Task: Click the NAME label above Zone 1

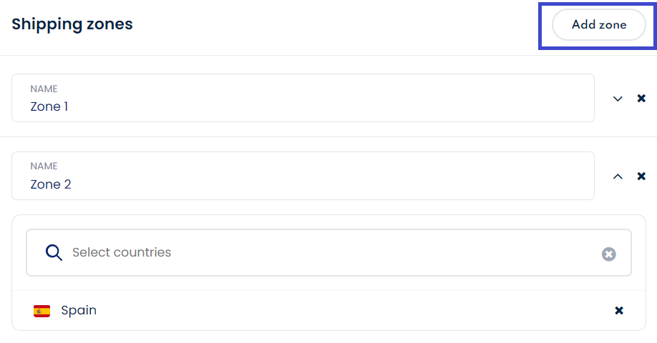Action: (x=44, y=89)
